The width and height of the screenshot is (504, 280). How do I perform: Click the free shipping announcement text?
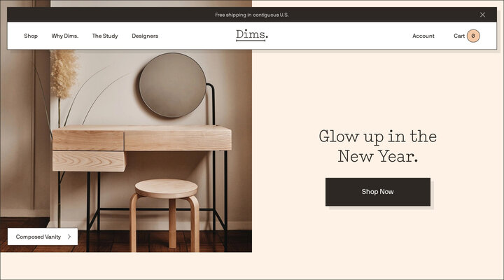[252, 15]
